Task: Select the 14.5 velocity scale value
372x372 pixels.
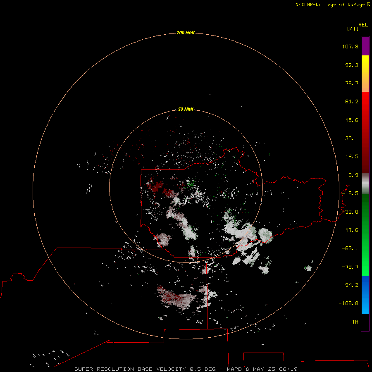Action: [x=352, y=157]
